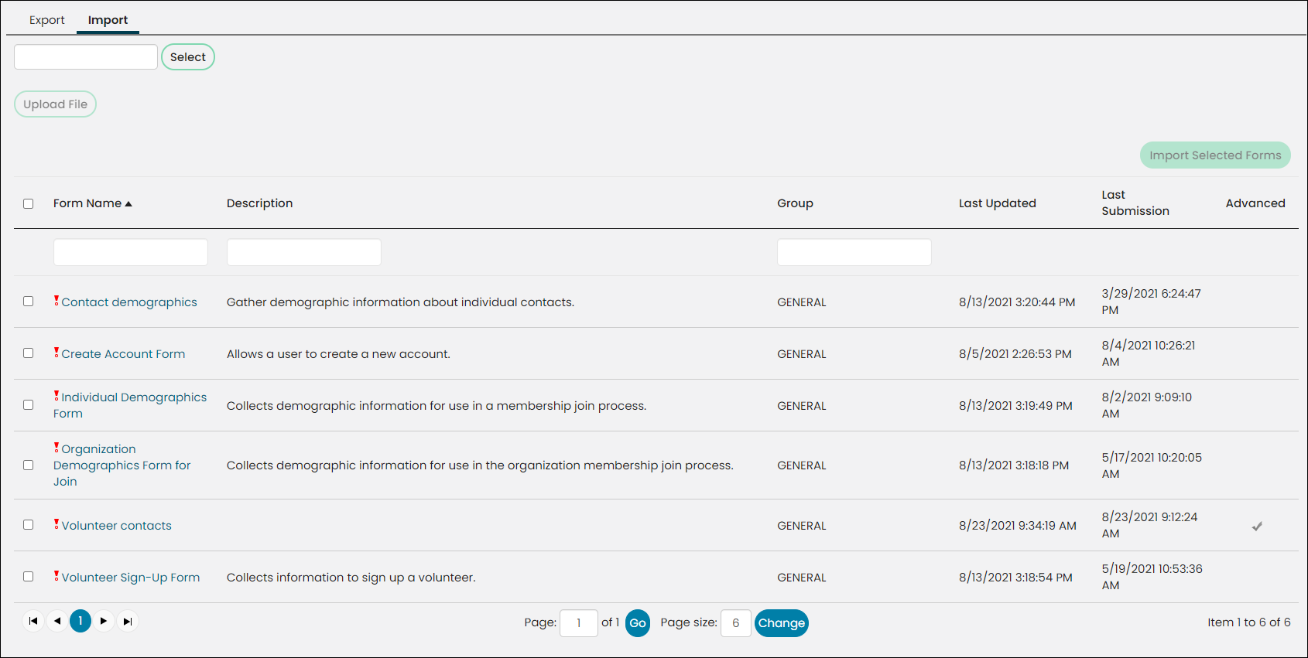The image size is (1308, 658).
Task: Open the Volunteer Sign-Up Form link
Action: 131,578
